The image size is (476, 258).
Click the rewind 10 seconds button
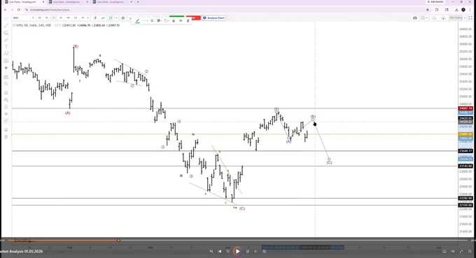pos(228,251)
